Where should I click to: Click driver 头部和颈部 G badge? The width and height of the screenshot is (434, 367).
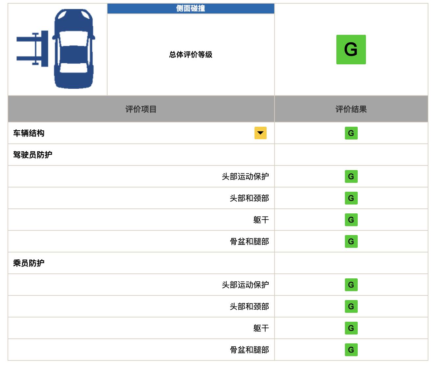(351, 198)
